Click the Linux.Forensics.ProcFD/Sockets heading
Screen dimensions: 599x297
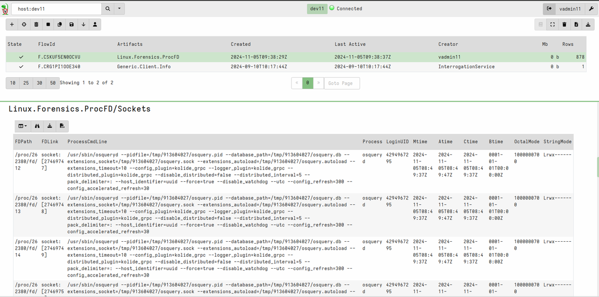79,109
